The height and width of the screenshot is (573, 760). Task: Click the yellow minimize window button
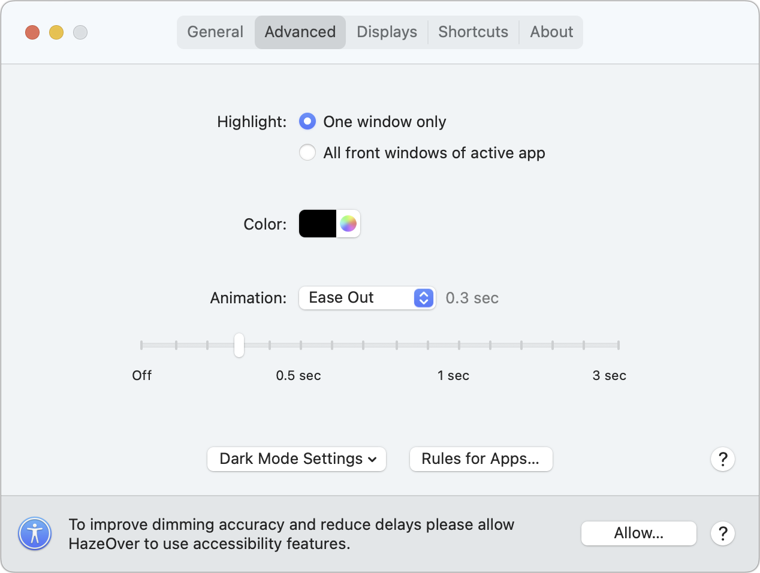tap(56, 32)
